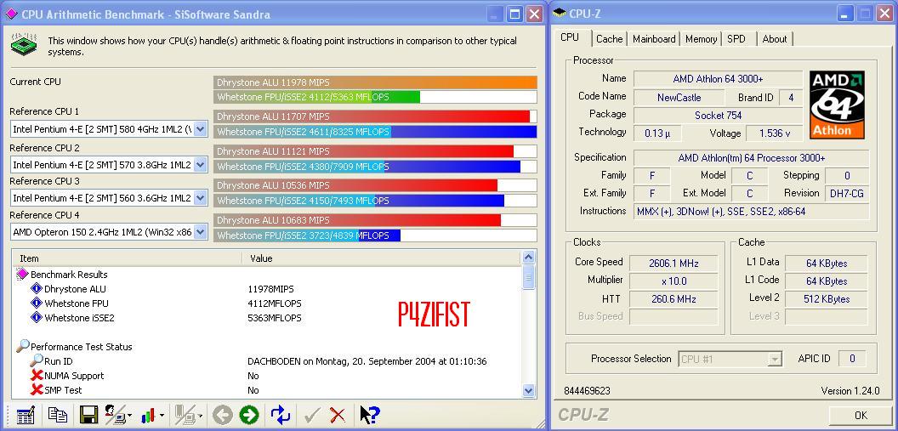Click the Code Name NewCastle field
Screen dimensions: 898x431
coord(679,97)
